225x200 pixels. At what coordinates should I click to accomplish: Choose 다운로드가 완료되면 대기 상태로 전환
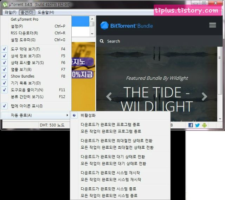pyautogui.click(x=120, y=157)
